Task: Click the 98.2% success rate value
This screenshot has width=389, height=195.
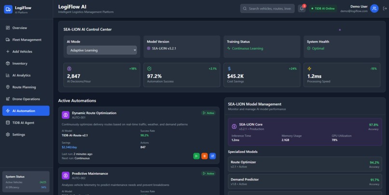Action: [144, 136]
